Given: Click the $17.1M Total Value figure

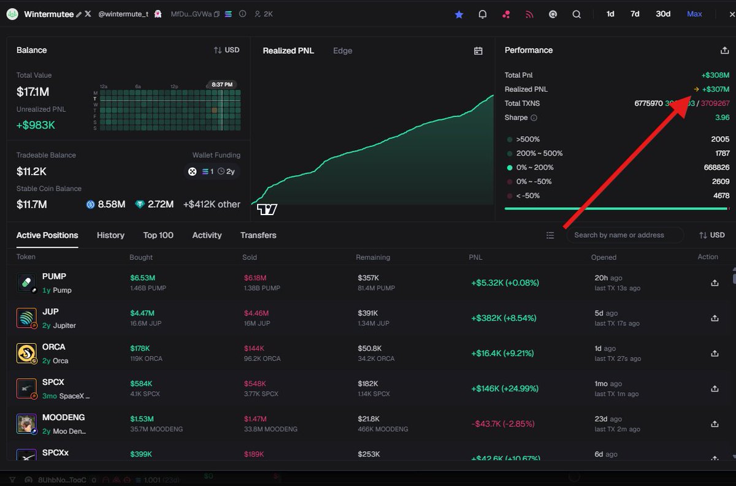Looking at the screenshot, I should coord(33,92).
